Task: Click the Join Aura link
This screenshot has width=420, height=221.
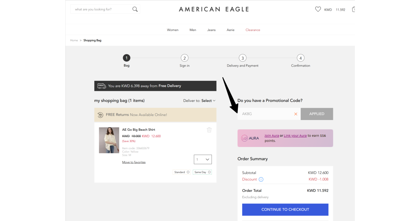Action: click(272, 136)
